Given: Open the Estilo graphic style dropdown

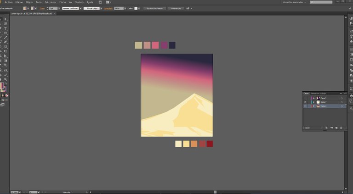Looking at the screenshot, I should tap(139, 8).
